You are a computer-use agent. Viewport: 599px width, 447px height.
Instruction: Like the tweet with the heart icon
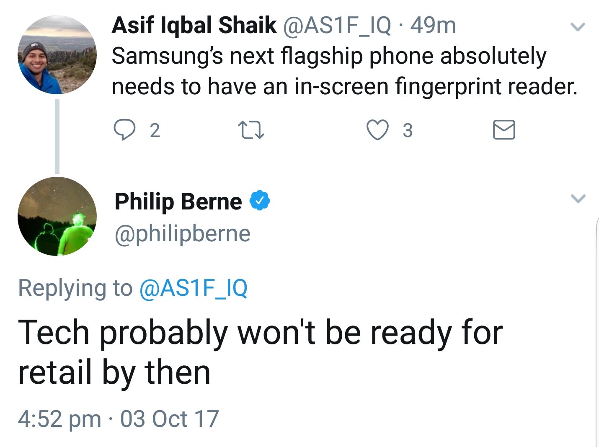coord(377,129)
